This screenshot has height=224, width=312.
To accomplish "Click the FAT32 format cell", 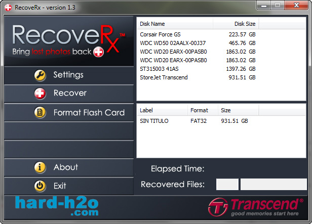I will pyautogui.click(x=199, y=121).
